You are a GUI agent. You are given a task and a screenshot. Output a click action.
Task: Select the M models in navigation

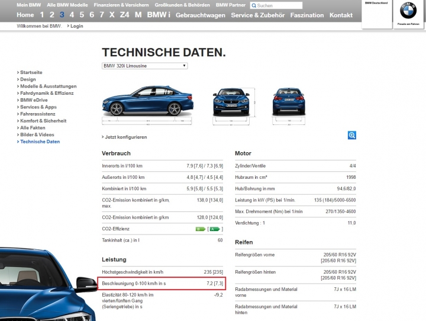click(x=138, y=15)
